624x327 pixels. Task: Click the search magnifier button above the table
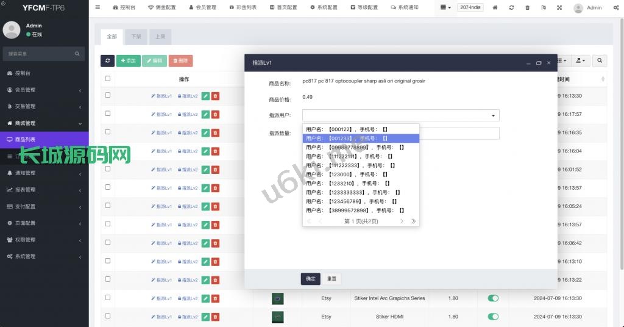(600, 60)
